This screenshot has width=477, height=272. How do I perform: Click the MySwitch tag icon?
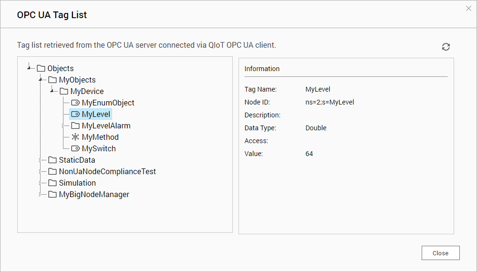click(x=75, y=149)
